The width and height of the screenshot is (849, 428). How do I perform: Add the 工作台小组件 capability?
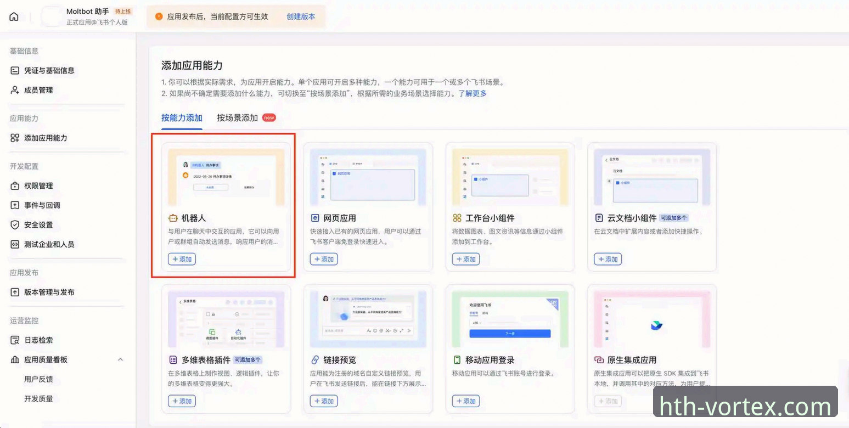(466, 259)
